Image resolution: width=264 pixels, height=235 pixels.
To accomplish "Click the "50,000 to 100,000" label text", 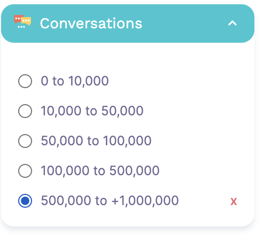I will (x=96, y=141).
